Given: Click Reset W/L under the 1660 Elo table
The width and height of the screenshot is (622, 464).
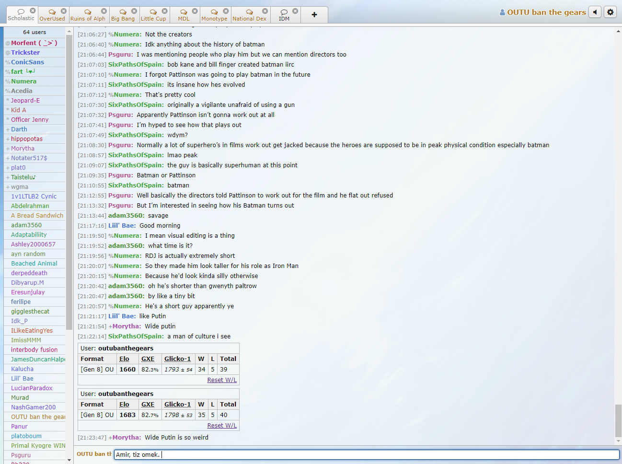Looking at the screenshot, I should click(221, 380).
